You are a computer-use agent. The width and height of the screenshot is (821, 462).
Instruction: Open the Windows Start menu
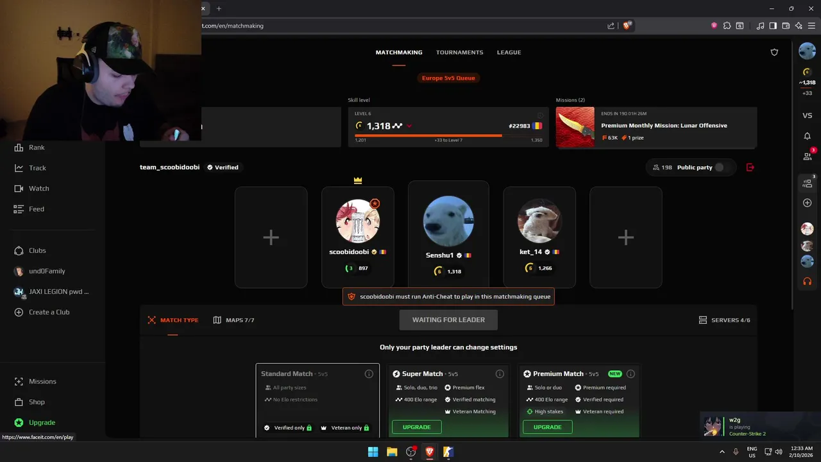pyautogui.click(x=373, y=452)
